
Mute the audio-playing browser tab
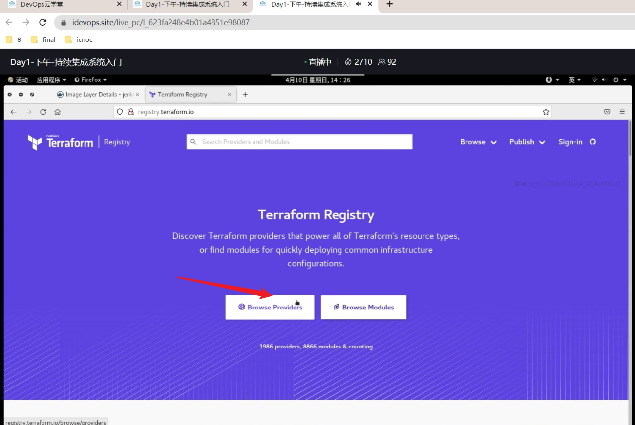pyautogui.click(x=358, y=4)
